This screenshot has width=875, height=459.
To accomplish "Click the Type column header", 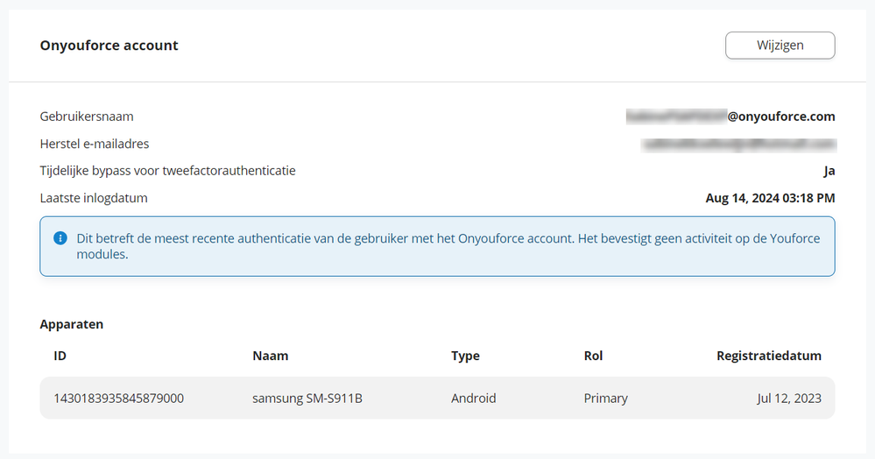I will pos(465,356).
